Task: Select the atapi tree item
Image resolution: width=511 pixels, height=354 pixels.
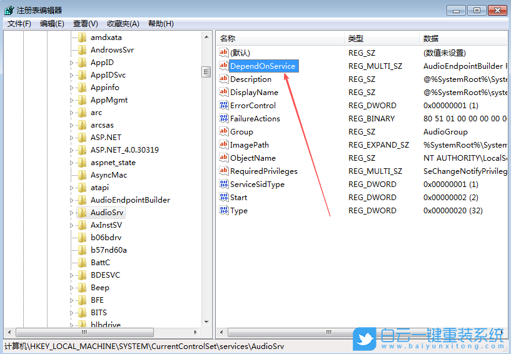Action: click(99, 188)
